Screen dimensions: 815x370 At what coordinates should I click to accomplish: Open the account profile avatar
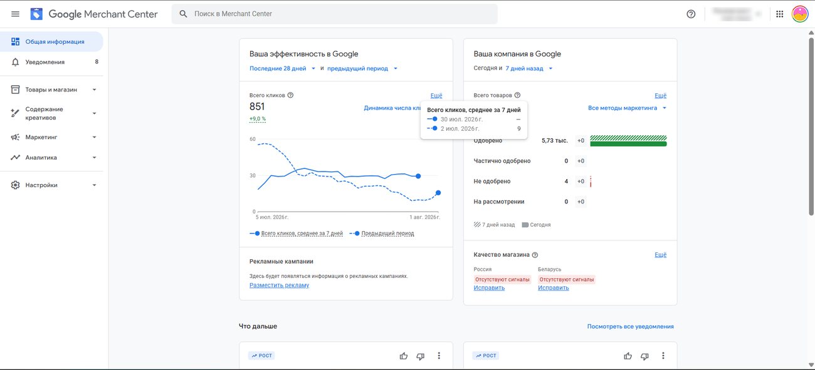click(x=800, y=14)
